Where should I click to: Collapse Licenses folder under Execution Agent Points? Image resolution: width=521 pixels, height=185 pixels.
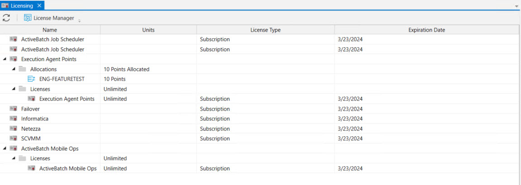coord(13,89)
